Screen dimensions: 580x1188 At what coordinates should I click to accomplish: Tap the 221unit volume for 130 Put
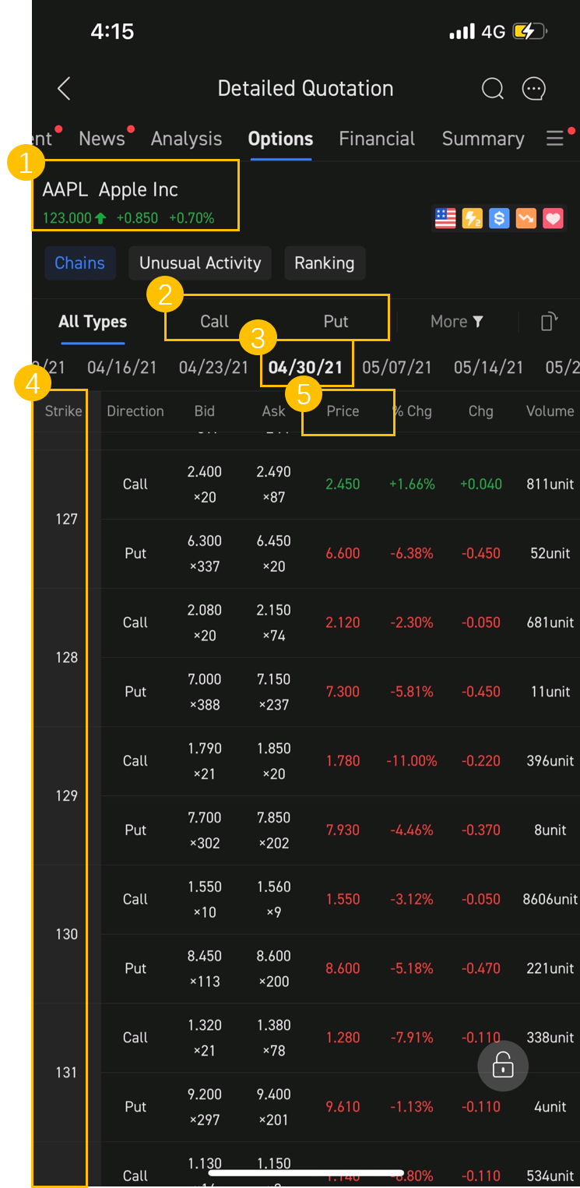pyautogui.click(x=550, y=969)
